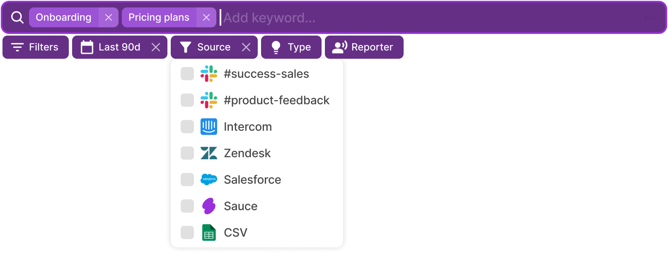This screenshot has width=668, height=254.
Task: Select the Slack icon beside #success-sales
Action: (209, 74)
